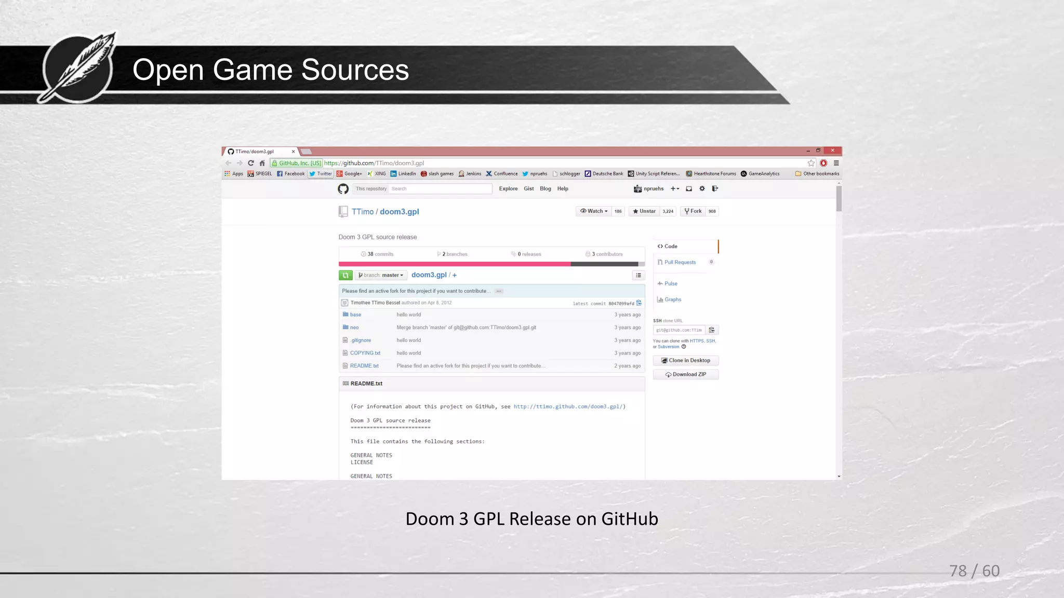Go to the browser home page icon

pyautogui.click(x=262, y=163)
